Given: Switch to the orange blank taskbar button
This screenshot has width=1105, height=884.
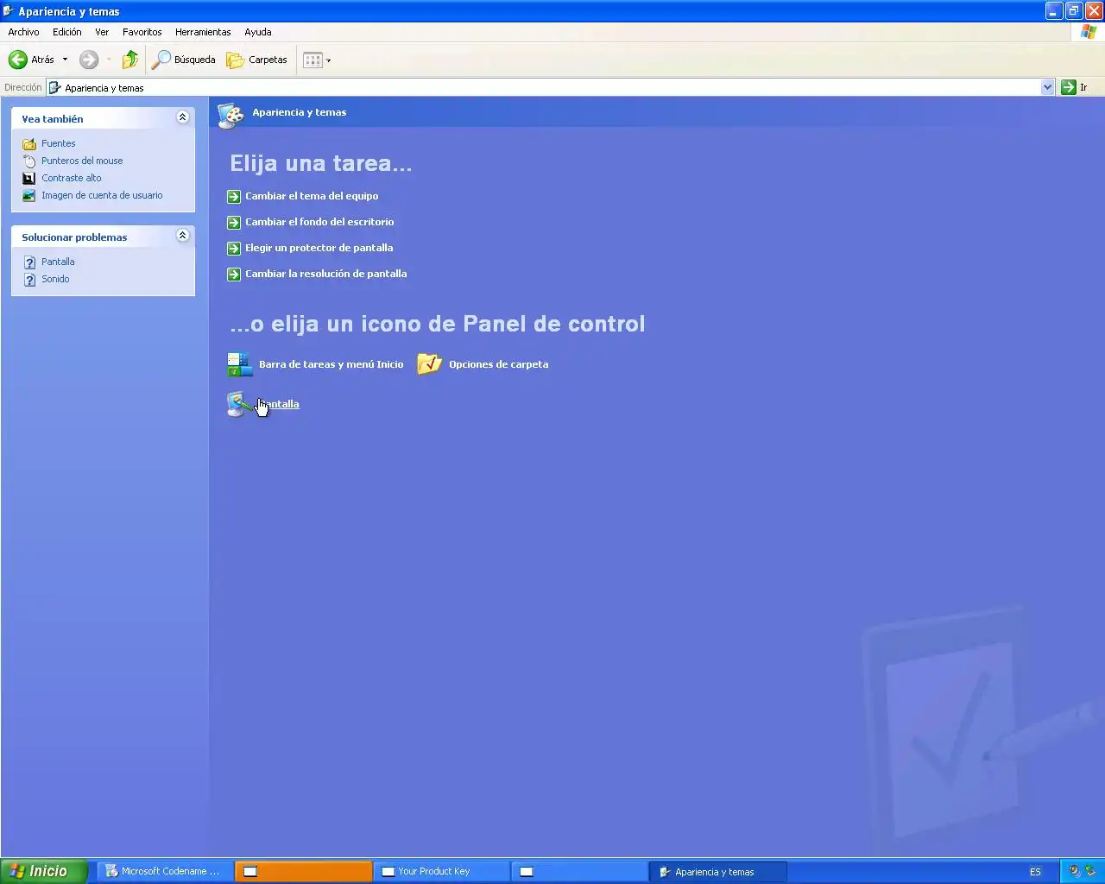Looking at the screenshot, I should [304, 871].
